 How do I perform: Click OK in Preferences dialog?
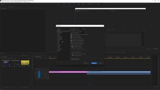click(x=94, y=63)
